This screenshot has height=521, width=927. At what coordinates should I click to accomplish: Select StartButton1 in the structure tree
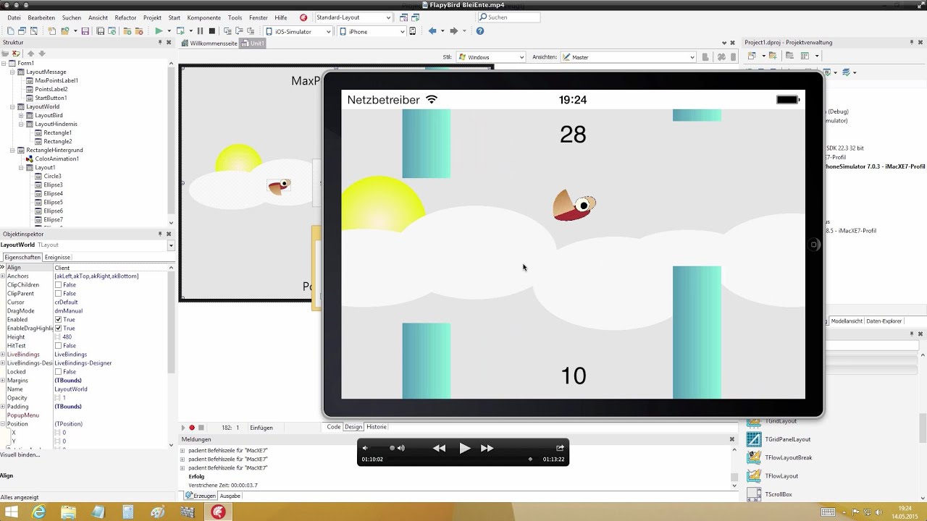pyautogui.click(x=51, y=98)
